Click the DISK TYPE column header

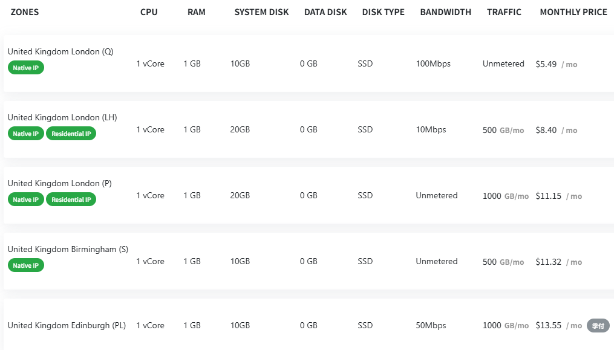point(384,12)
